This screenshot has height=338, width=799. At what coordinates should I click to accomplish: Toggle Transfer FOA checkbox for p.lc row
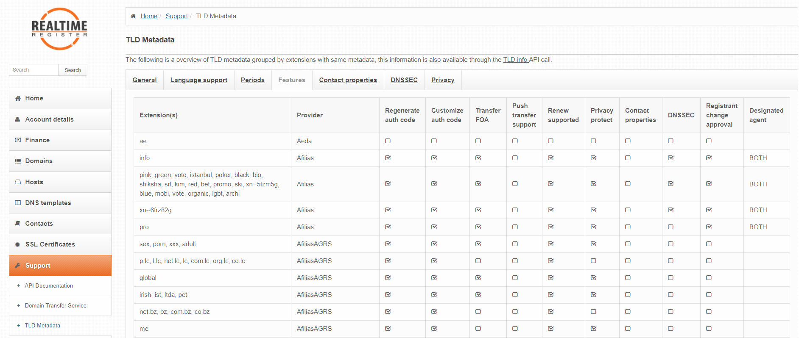478,261
